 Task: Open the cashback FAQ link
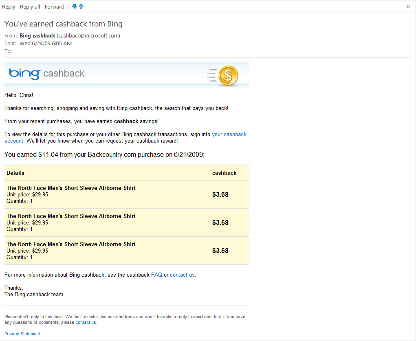pos(156,275)
